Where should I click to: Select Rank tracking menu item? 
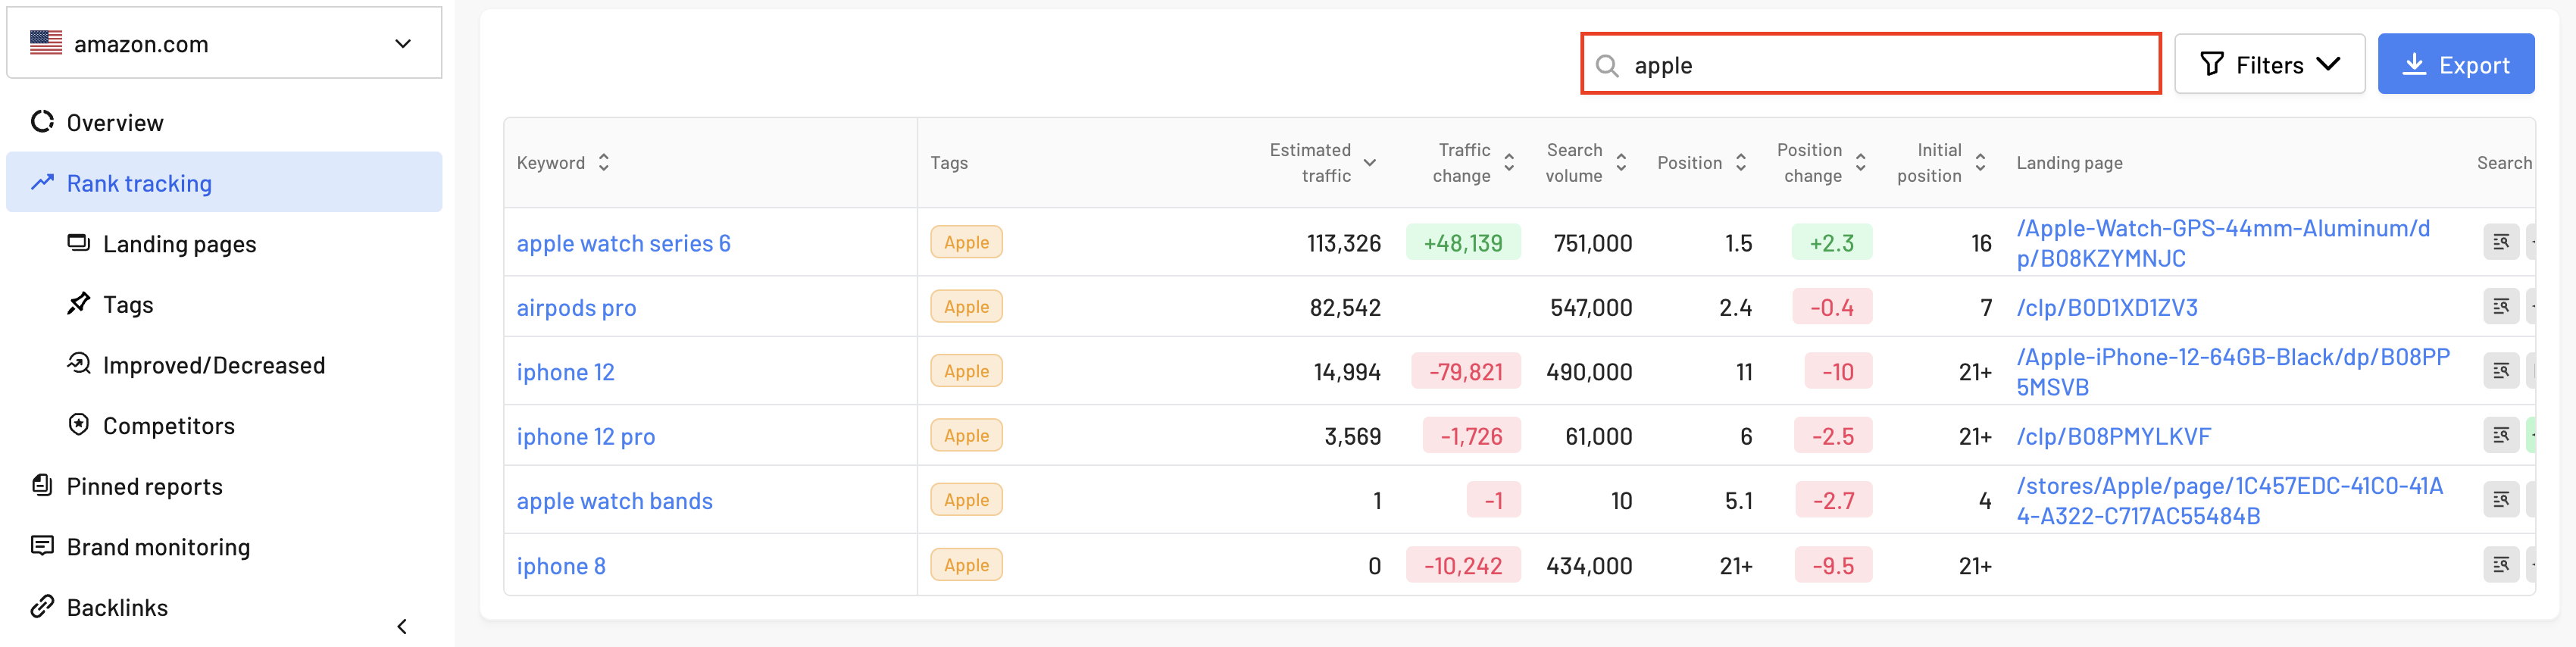(224, 182)
